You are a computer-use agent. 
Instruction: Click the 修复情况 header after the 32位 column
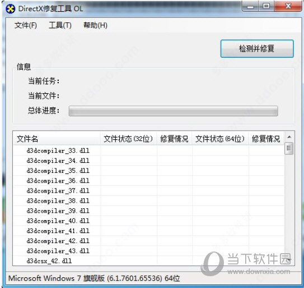pos(174,139)
